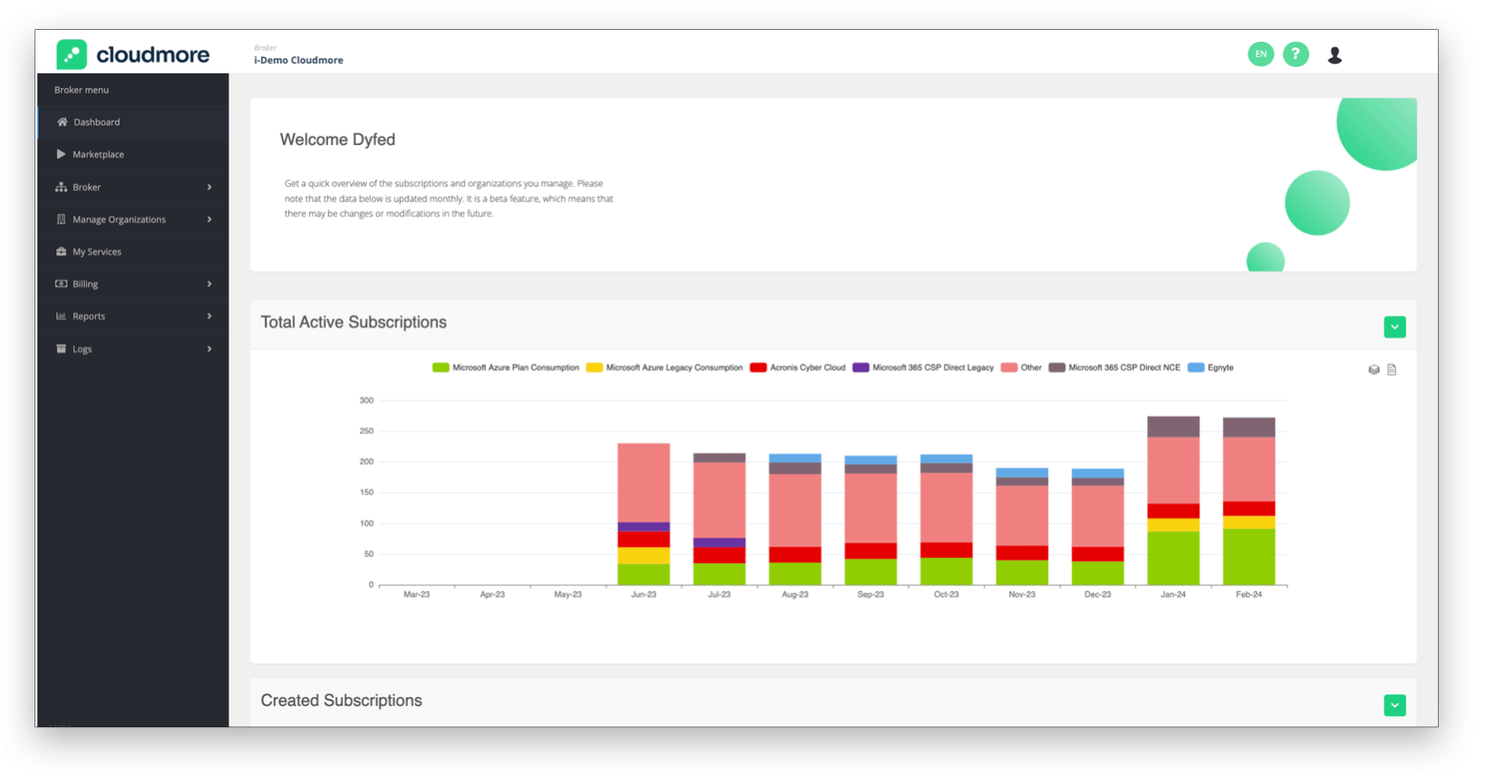Click the Jan-24 green Azure bar segment
Viewport: 1486px width, 777px height.
(x=1172, y=558)
